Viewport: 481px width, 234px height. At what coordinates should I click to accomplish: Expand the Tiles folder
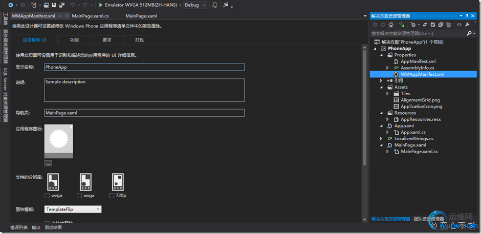click(x=388, y=94)
